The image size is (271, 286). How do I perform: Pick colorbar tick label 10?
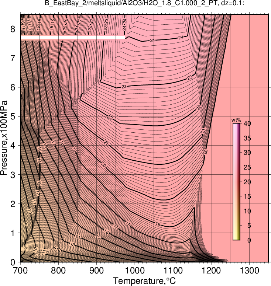click(247, 211)
